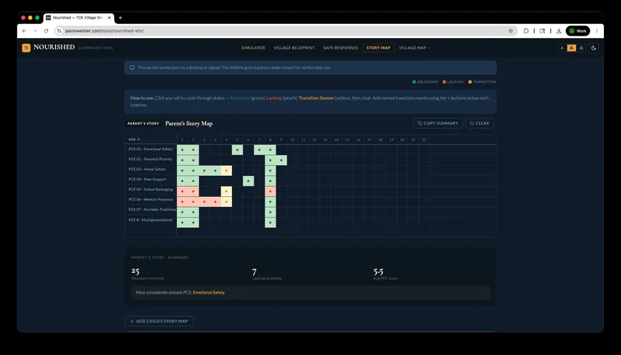The width and height of the screenshot is (621, 355).
Task: Toggle Peer Support cell at age 6
Action: pos(248,181)
